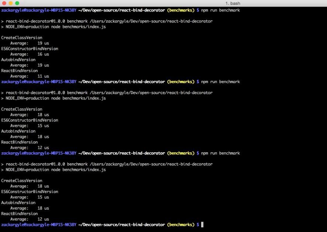This screenshot has height=232, width=327.
Task: Select the NODE_ENV=production line in first run
Action: (53, 26)
